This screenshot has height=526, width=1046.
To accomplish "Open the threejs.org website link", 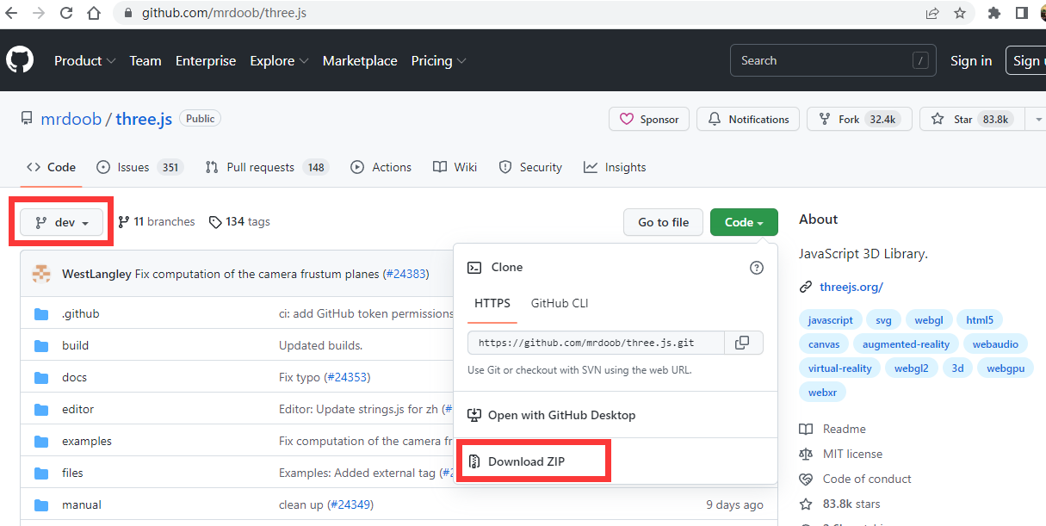I will 851,287.
